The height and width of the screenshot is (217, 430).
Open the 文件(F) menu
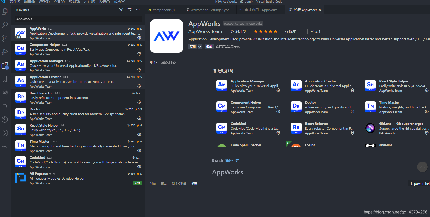(x=15, y=2)
